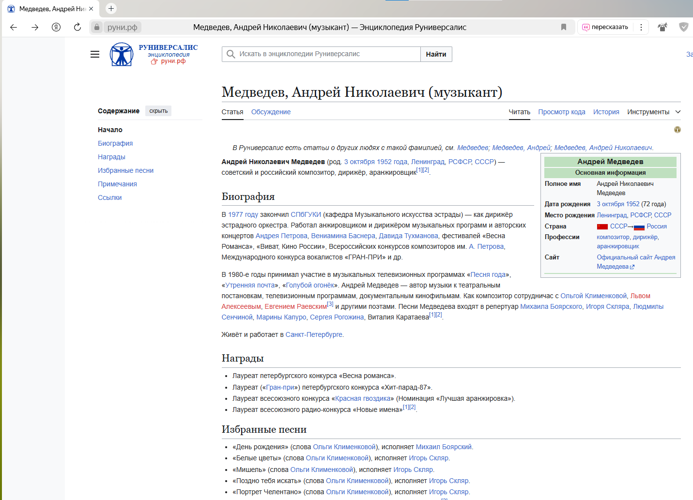Open the Россия link in infobox
Viewport: 693px width, 500px height.
657,227
